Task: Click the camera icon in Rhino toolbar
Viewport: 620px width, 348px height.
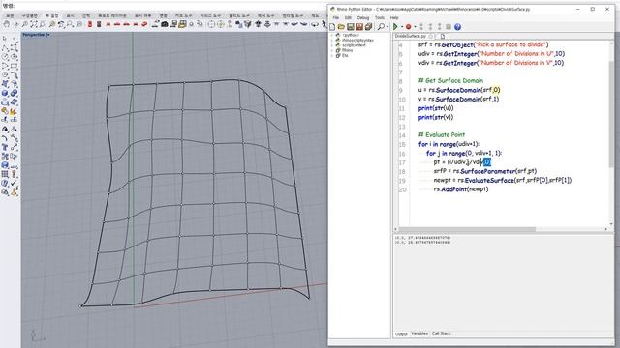Action: (165, 24)
